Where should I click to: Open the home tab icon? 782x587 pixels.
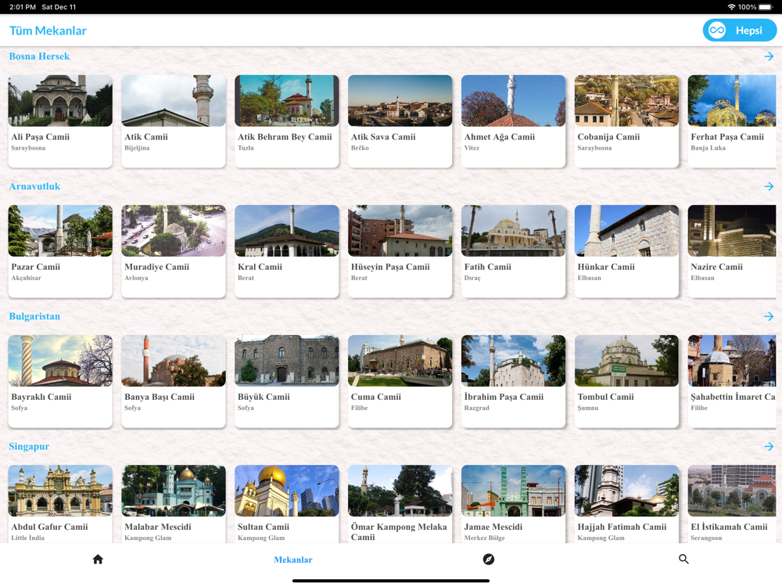[98, 559]
